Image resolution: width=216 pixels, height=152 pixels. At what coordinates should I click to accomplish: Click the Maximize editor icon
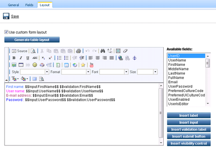coord(34,79)
